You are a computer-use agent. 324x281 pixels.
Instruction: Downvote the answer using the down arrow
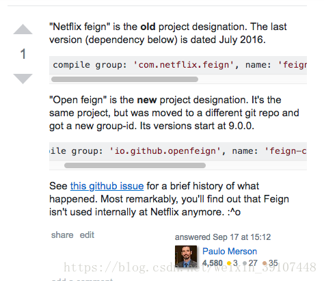point(23,79)
